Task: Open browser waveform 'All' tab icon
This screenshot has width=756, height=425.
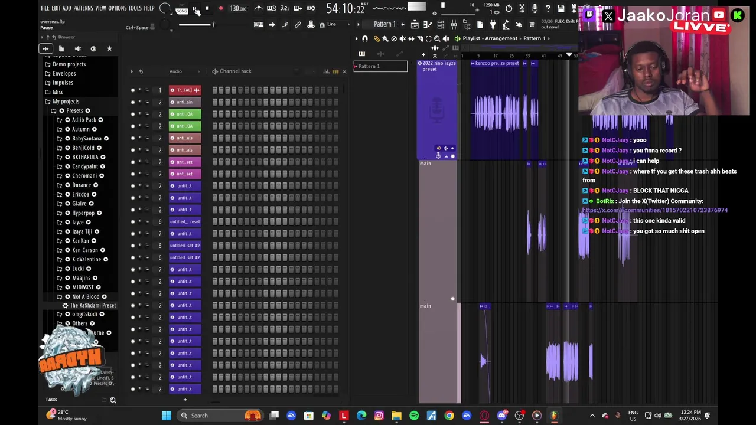Action: pyautogui.click(x=45, y=48)
